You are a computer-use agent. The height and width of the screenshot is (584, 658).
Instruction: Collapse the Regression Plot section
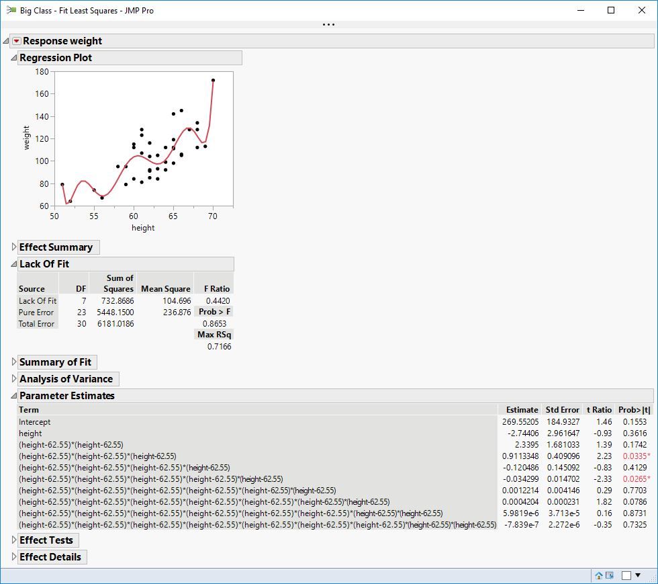(x=14, y=58)
